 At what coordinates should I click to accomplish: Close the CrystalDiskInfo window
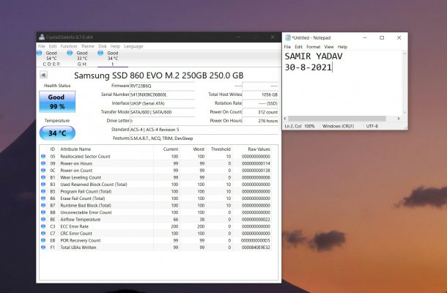pos(273,37)
